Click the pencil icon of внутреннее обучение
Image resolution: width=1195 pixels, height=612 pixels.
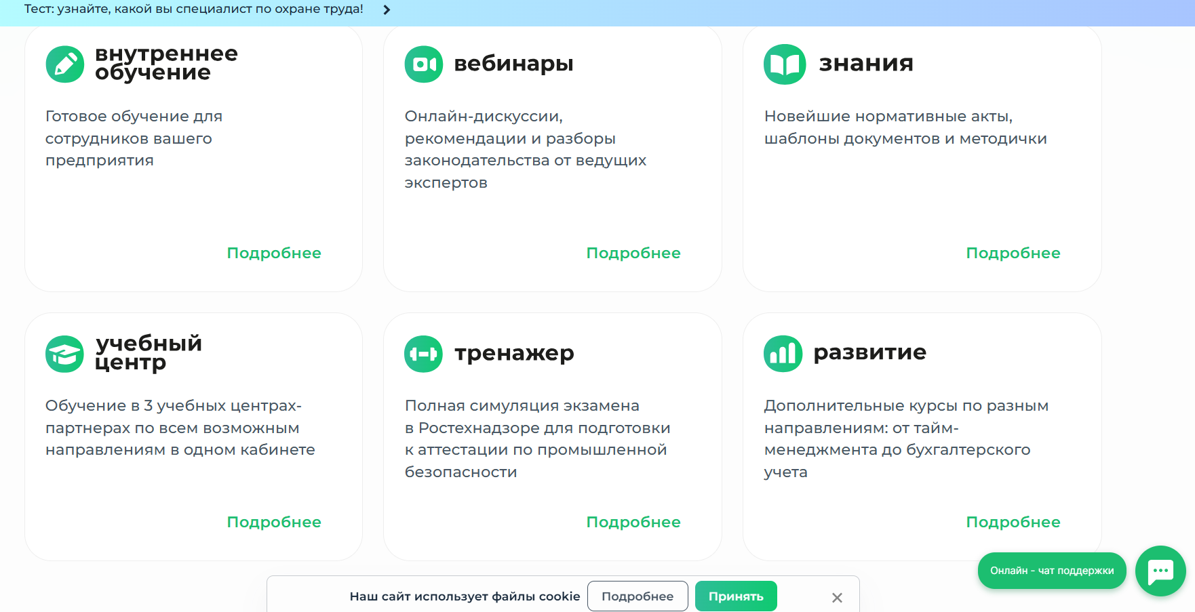tap(65, 64)
